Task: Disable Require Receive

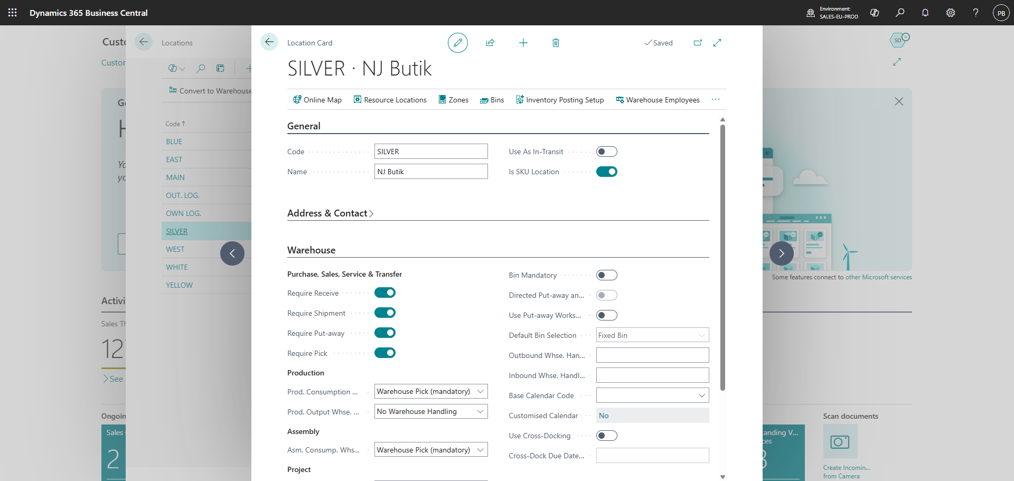Action: pyautogui.click(x=385, y=293)
